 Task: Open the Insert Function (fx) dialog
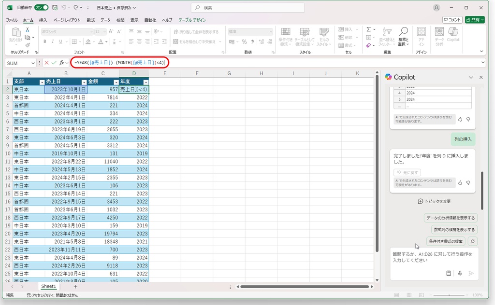[x=61, y=63]
